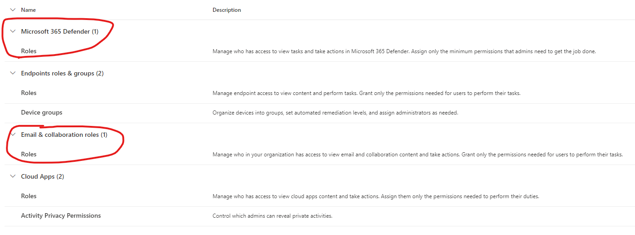
Task: Collapse the Microsoft 365 Defender group
Action: pos(12,31)
